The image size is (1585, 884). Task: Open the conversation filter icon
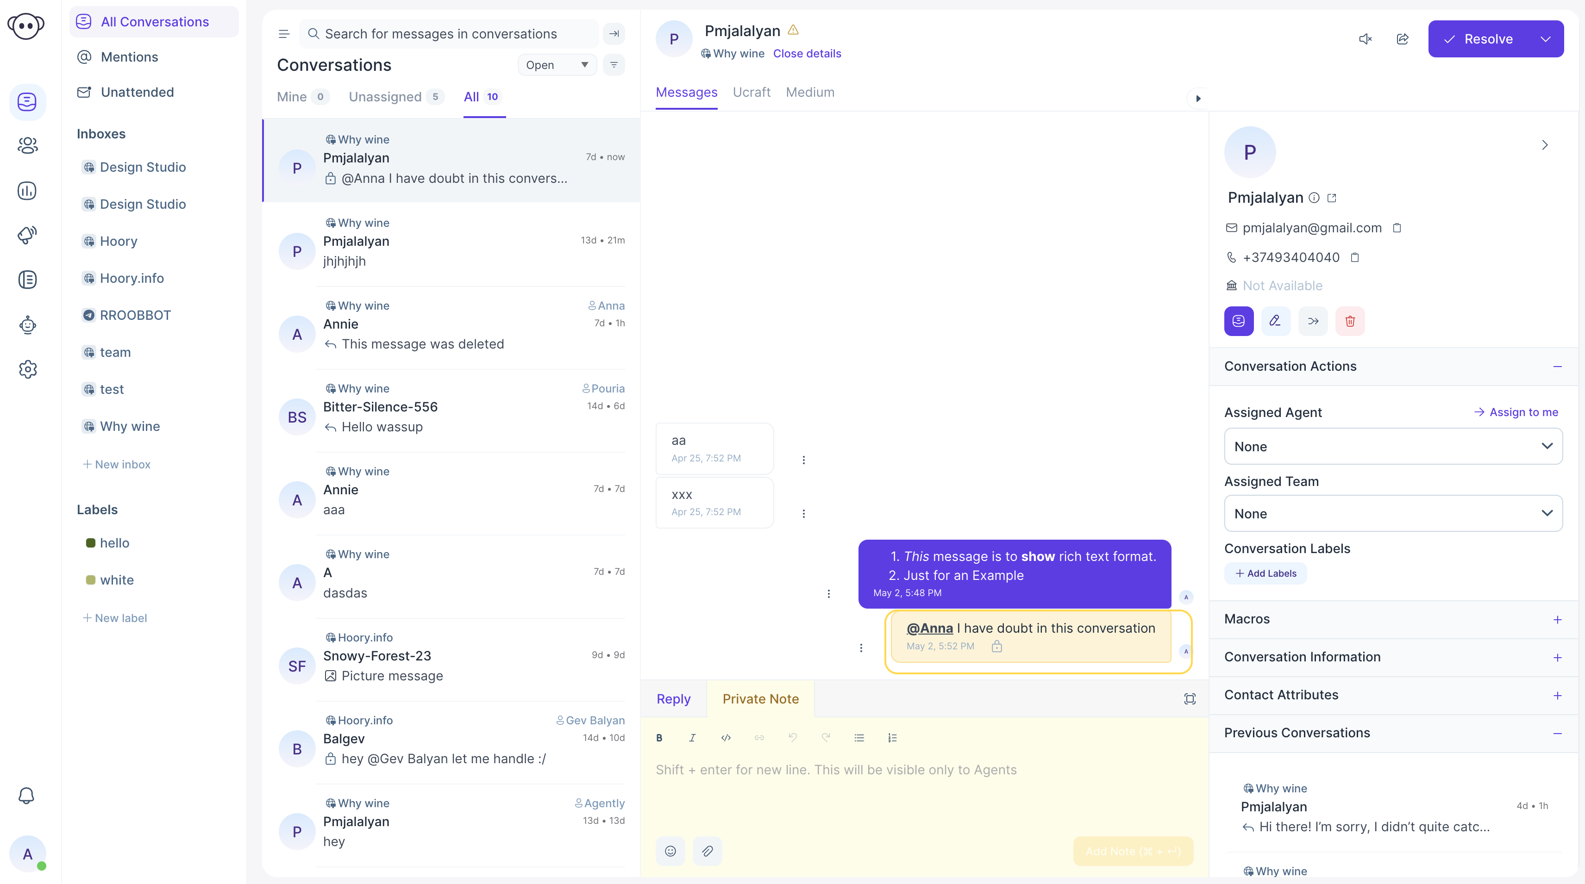[x=614, y=65]
